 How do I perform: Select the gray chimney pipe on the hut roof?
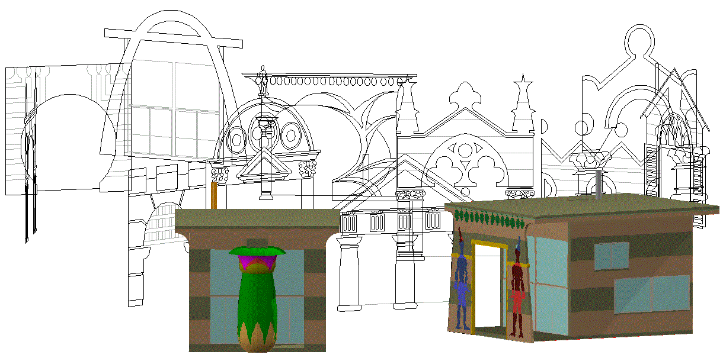pyautogui.click(x=597, y=182)
